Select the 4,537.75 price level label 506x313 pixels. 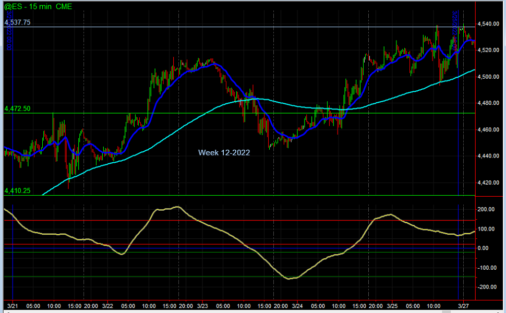pyautogui.click(x=17, y=22)
